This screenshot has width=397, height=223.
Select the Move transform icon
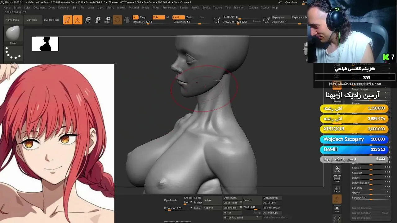coord(87,20)
